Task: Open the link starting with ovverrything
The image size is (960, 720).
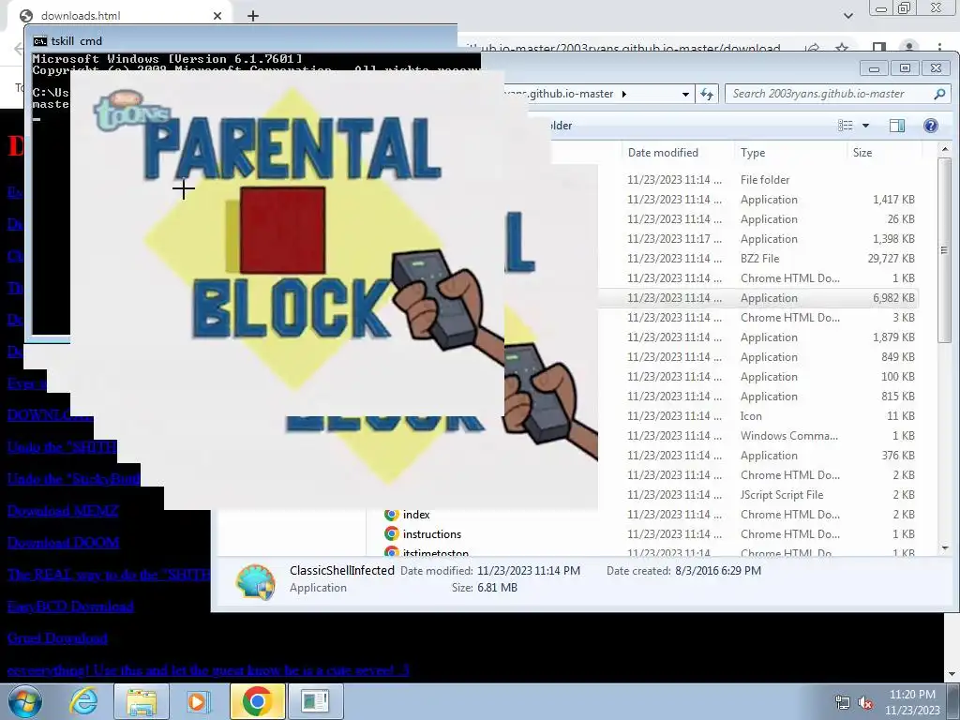Action: tap(208, 669)
